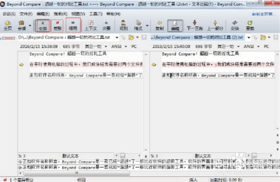The width and height of the screenshot is (280, 182).
Task: Expand right pane folder icon dropdown arrow
Action: [269, 37]
